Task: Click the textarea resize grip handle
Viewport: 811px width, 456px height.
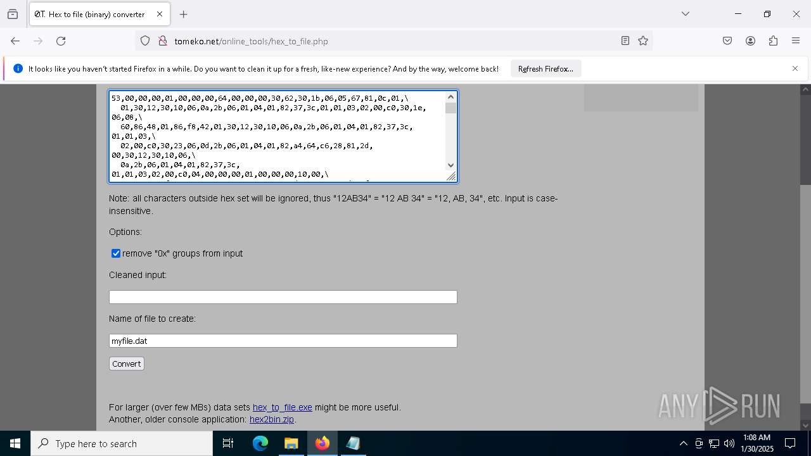Action: point(451,177)
